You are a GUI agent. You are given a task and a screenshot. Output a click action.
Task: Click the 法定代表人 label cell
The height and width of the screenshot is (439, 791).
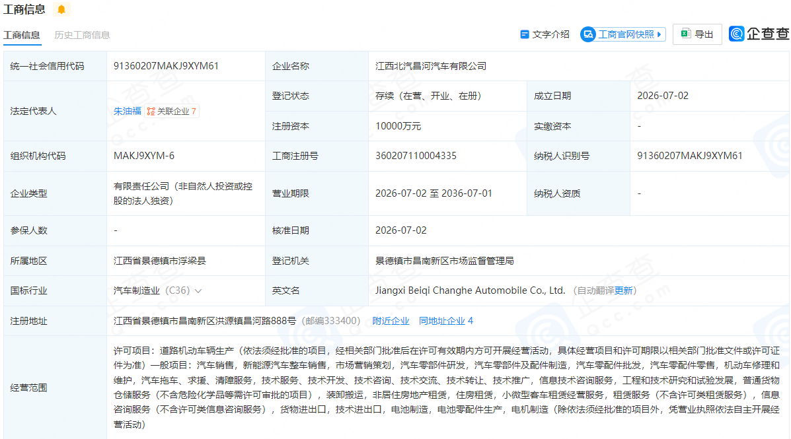point(55,111)
